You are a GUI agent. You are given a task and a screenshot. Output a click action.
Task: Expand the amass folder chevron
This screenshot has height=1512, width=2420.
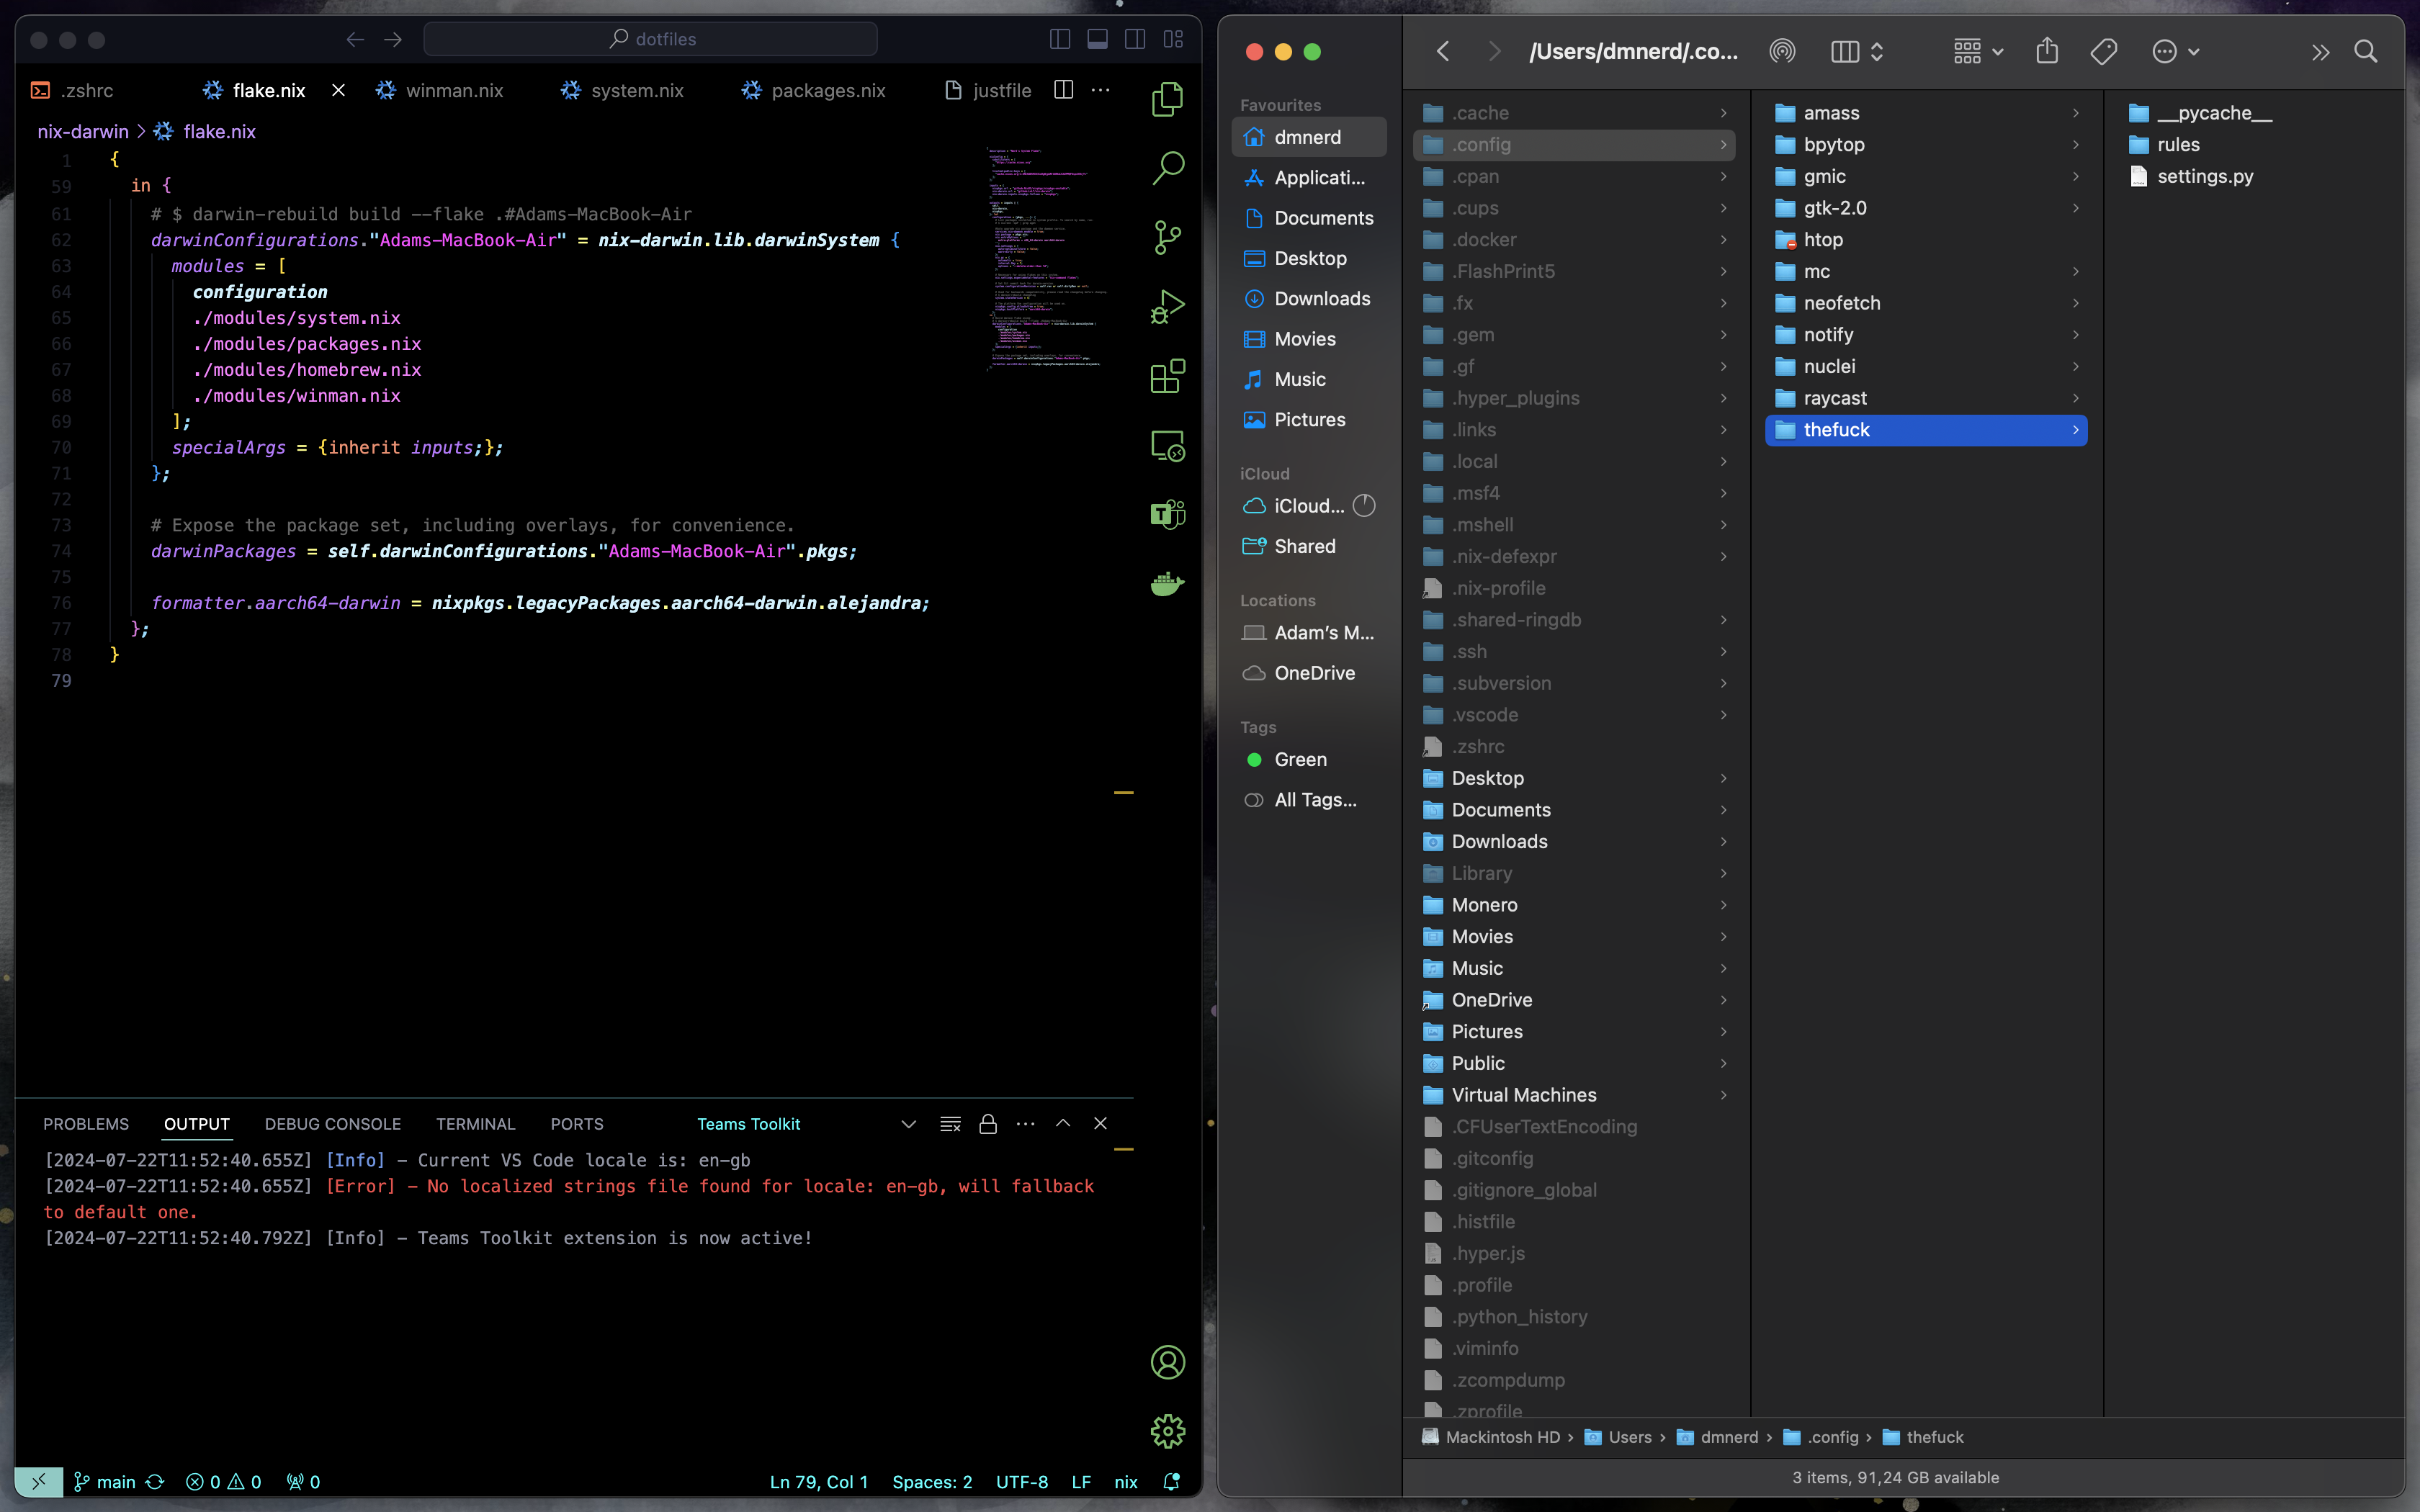point(2076,113)
